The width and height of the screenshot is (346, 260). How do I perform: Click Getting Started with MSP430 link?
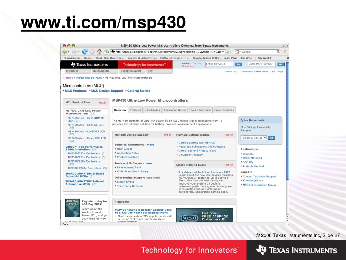[197, 143]
